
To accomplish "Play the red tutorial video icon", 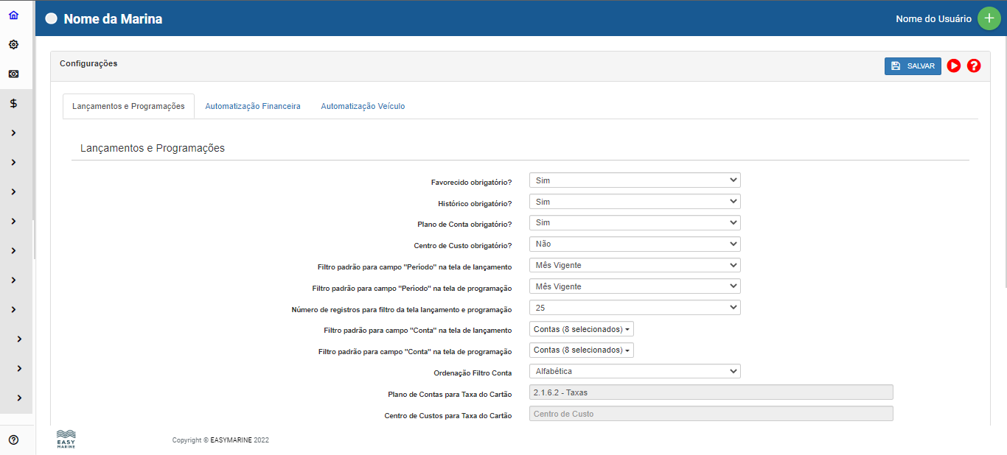I will [x=954, y=66].
